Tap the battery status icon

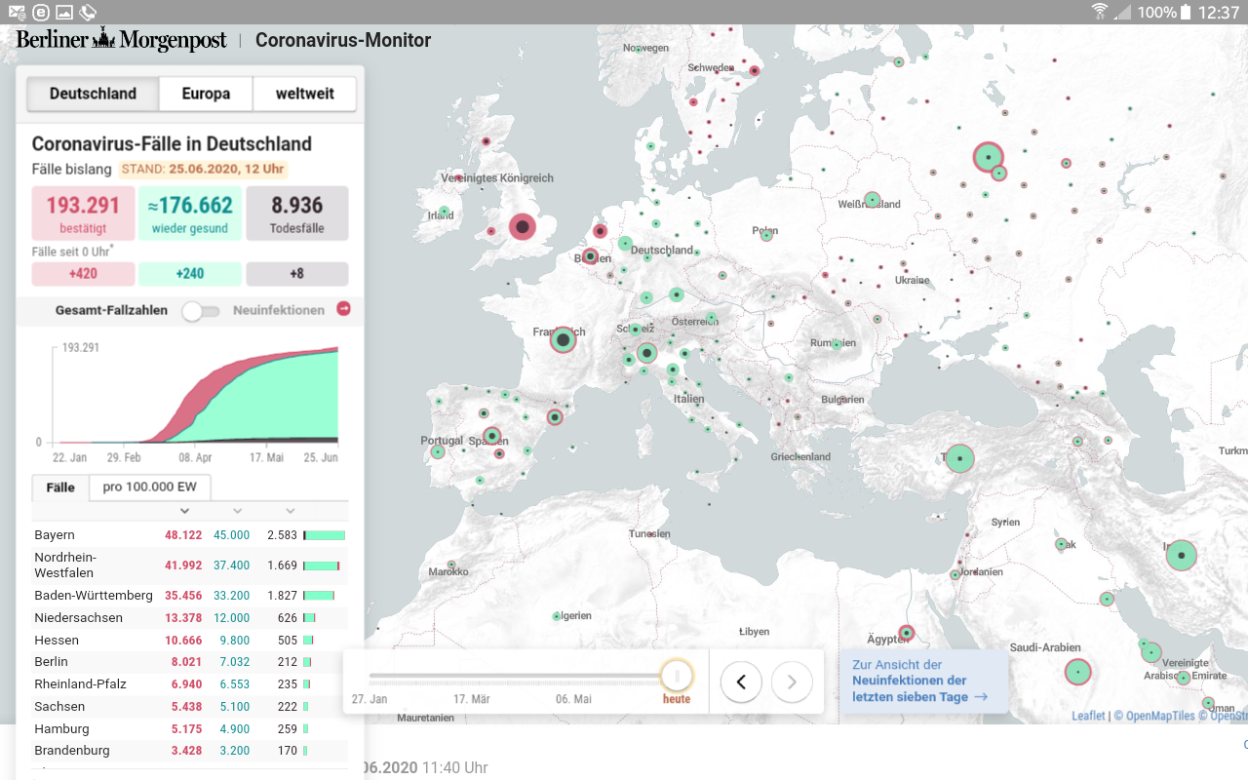point(1186,12)
